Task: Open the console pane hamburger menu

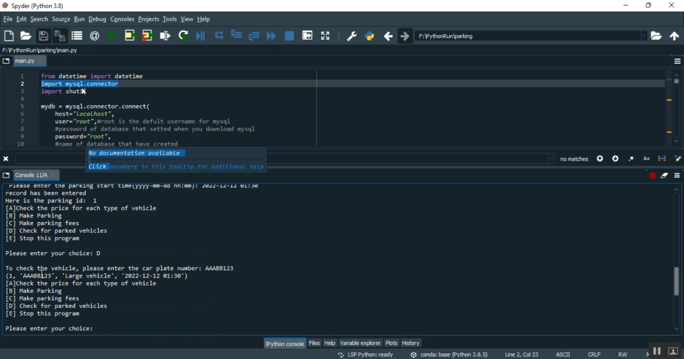Action: tap(677, 176)
